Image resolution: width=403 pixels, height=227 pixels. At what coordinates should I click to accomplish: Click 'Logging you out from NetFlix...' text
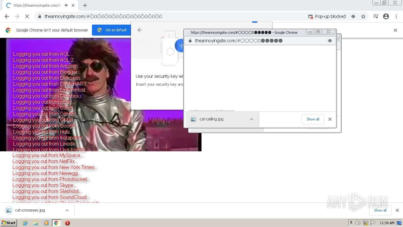pyautogui.click(x=45, y=161)
